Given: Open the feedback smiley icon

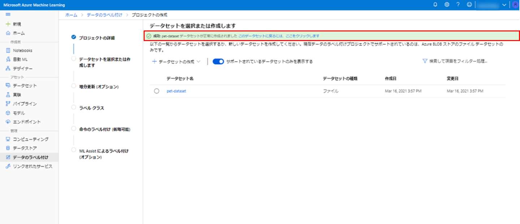Looking at the screenshot, I should [x=469, y=5].
